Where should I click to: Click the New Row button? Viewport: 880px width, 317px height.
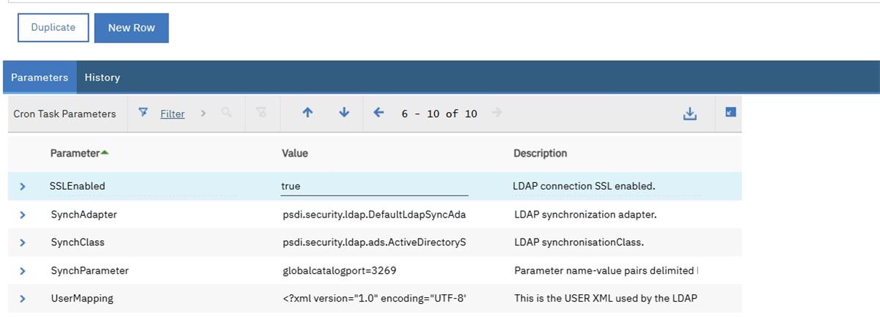[x=131, y=28]
